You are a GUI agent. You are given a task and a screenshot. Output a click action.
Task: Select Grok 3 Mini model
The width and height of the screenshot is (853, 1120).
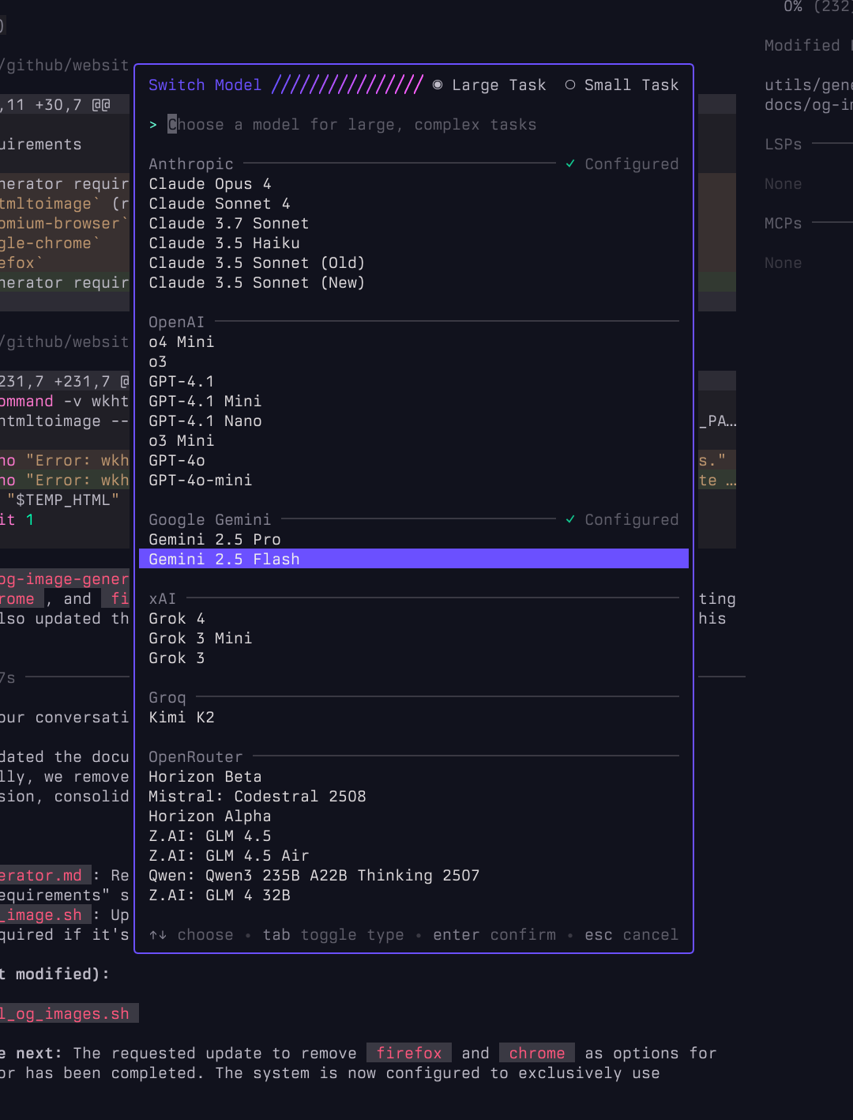pyautogui.click(x=201, y=639)
